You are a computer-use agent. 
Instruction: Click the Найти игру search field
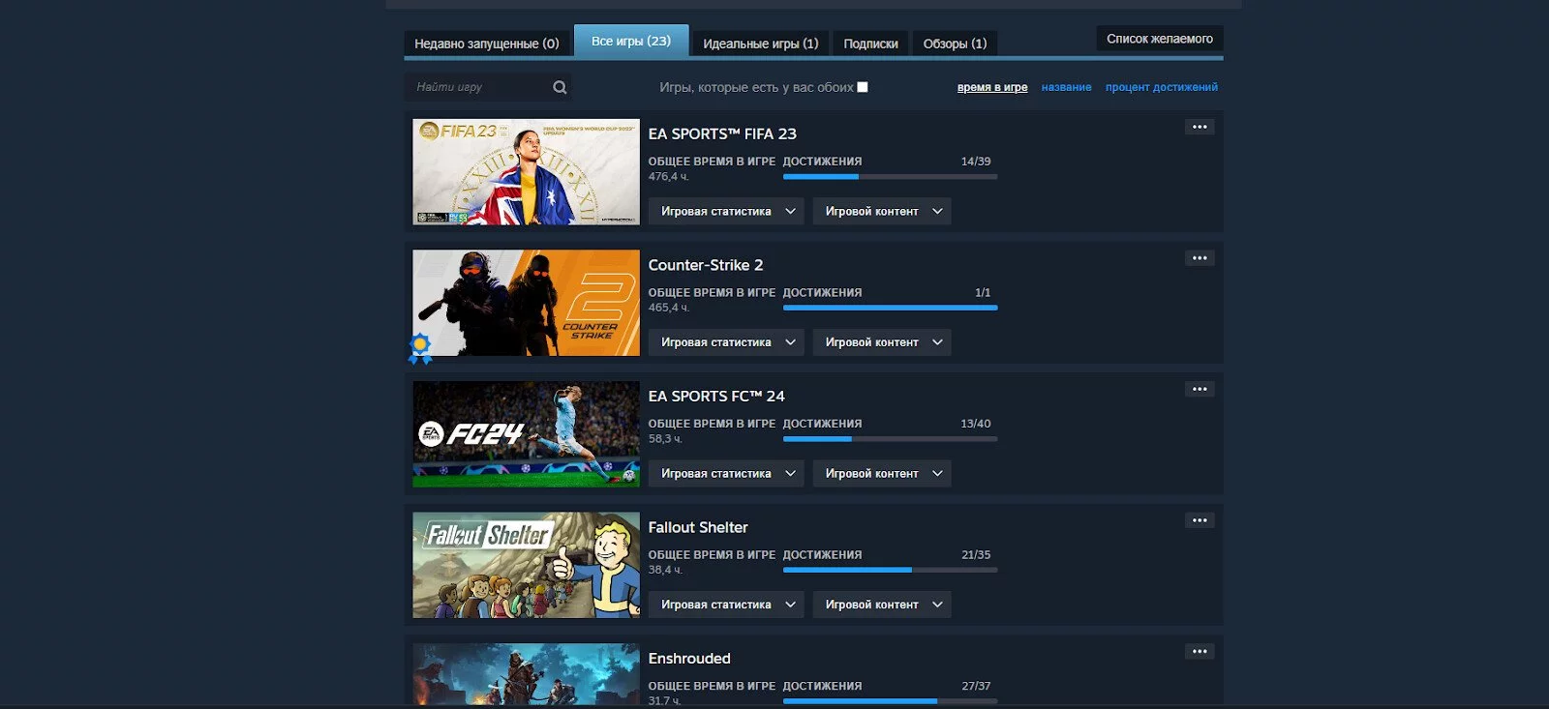tap(479, 87)
